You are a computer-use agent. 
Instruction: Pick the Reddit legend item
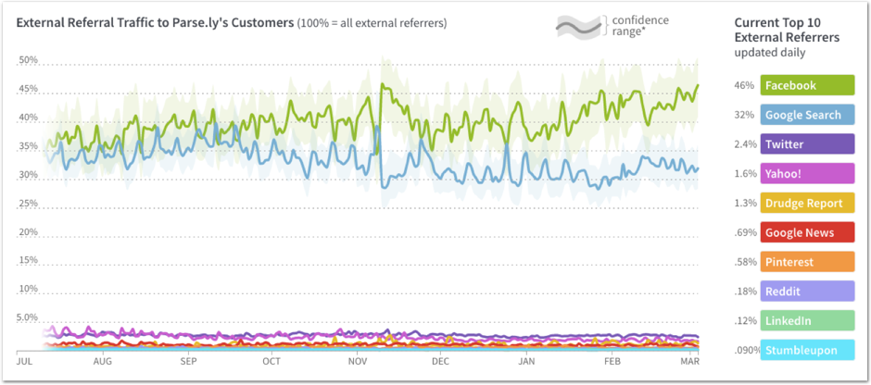(807, 292)
